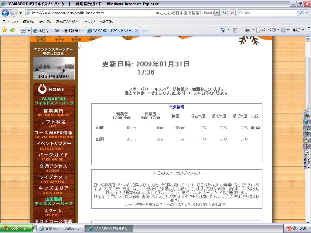Open the お気に入り(A) menu
Image resolution: width=311 pixels, height=233 pixels.
[66, 22]
